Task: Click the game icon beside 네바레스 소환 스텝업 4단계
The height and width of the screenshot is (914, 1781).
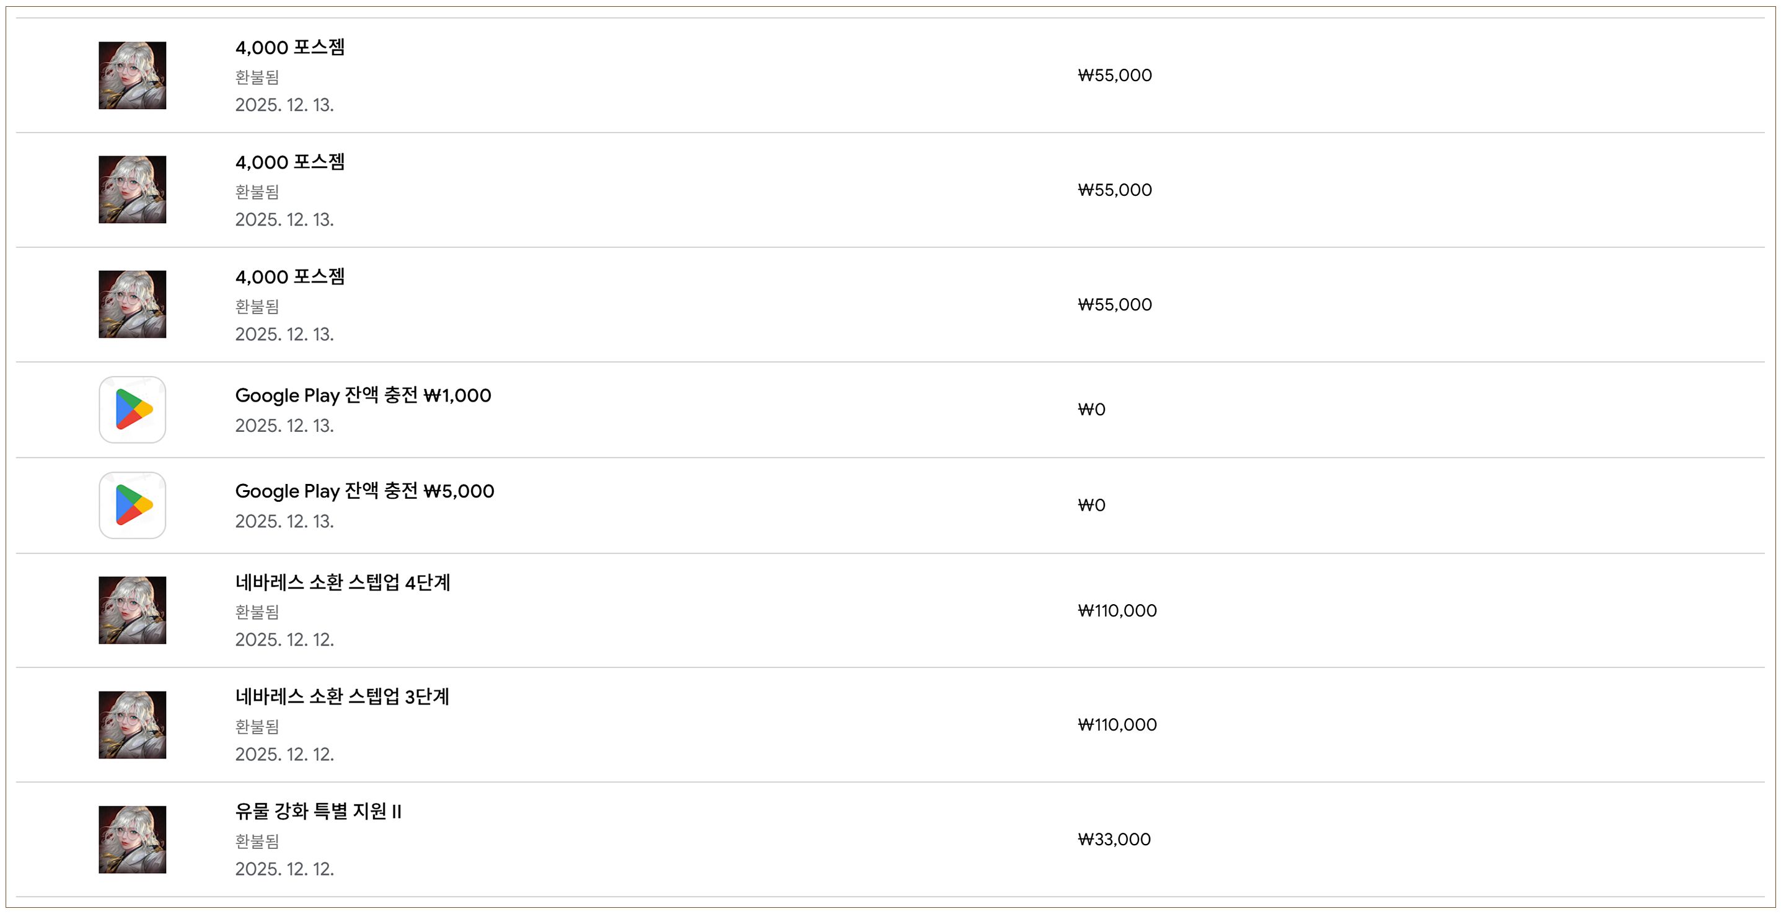Action: pyautogui.click(x=132, y=610)
